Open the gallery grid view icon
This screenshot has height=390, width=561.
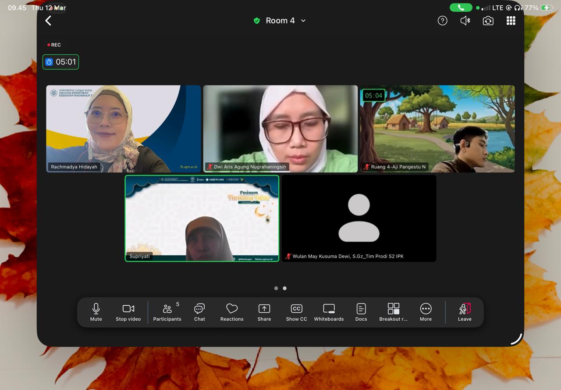511,21
